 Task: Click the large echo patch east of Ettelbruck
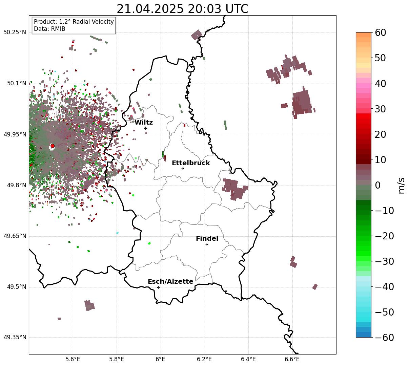click(x=235, y=189)
